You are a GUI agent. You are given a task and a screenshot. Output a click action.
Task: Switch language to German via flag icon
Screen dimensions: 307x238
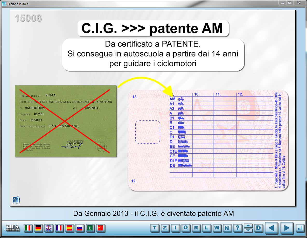tap(38, 228)
